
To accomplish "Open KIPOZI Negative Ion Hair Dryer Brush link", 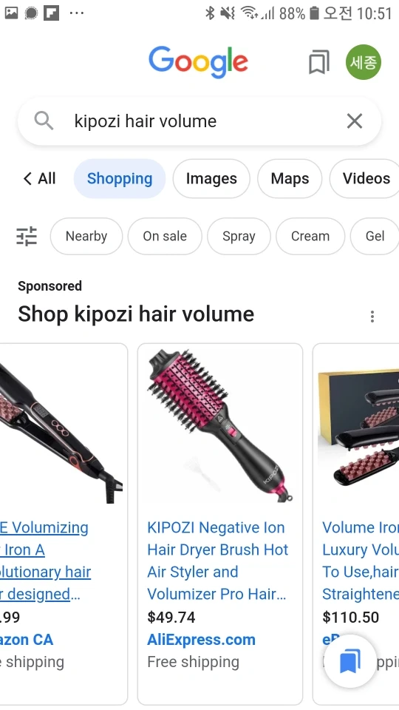I will (217, 561).
